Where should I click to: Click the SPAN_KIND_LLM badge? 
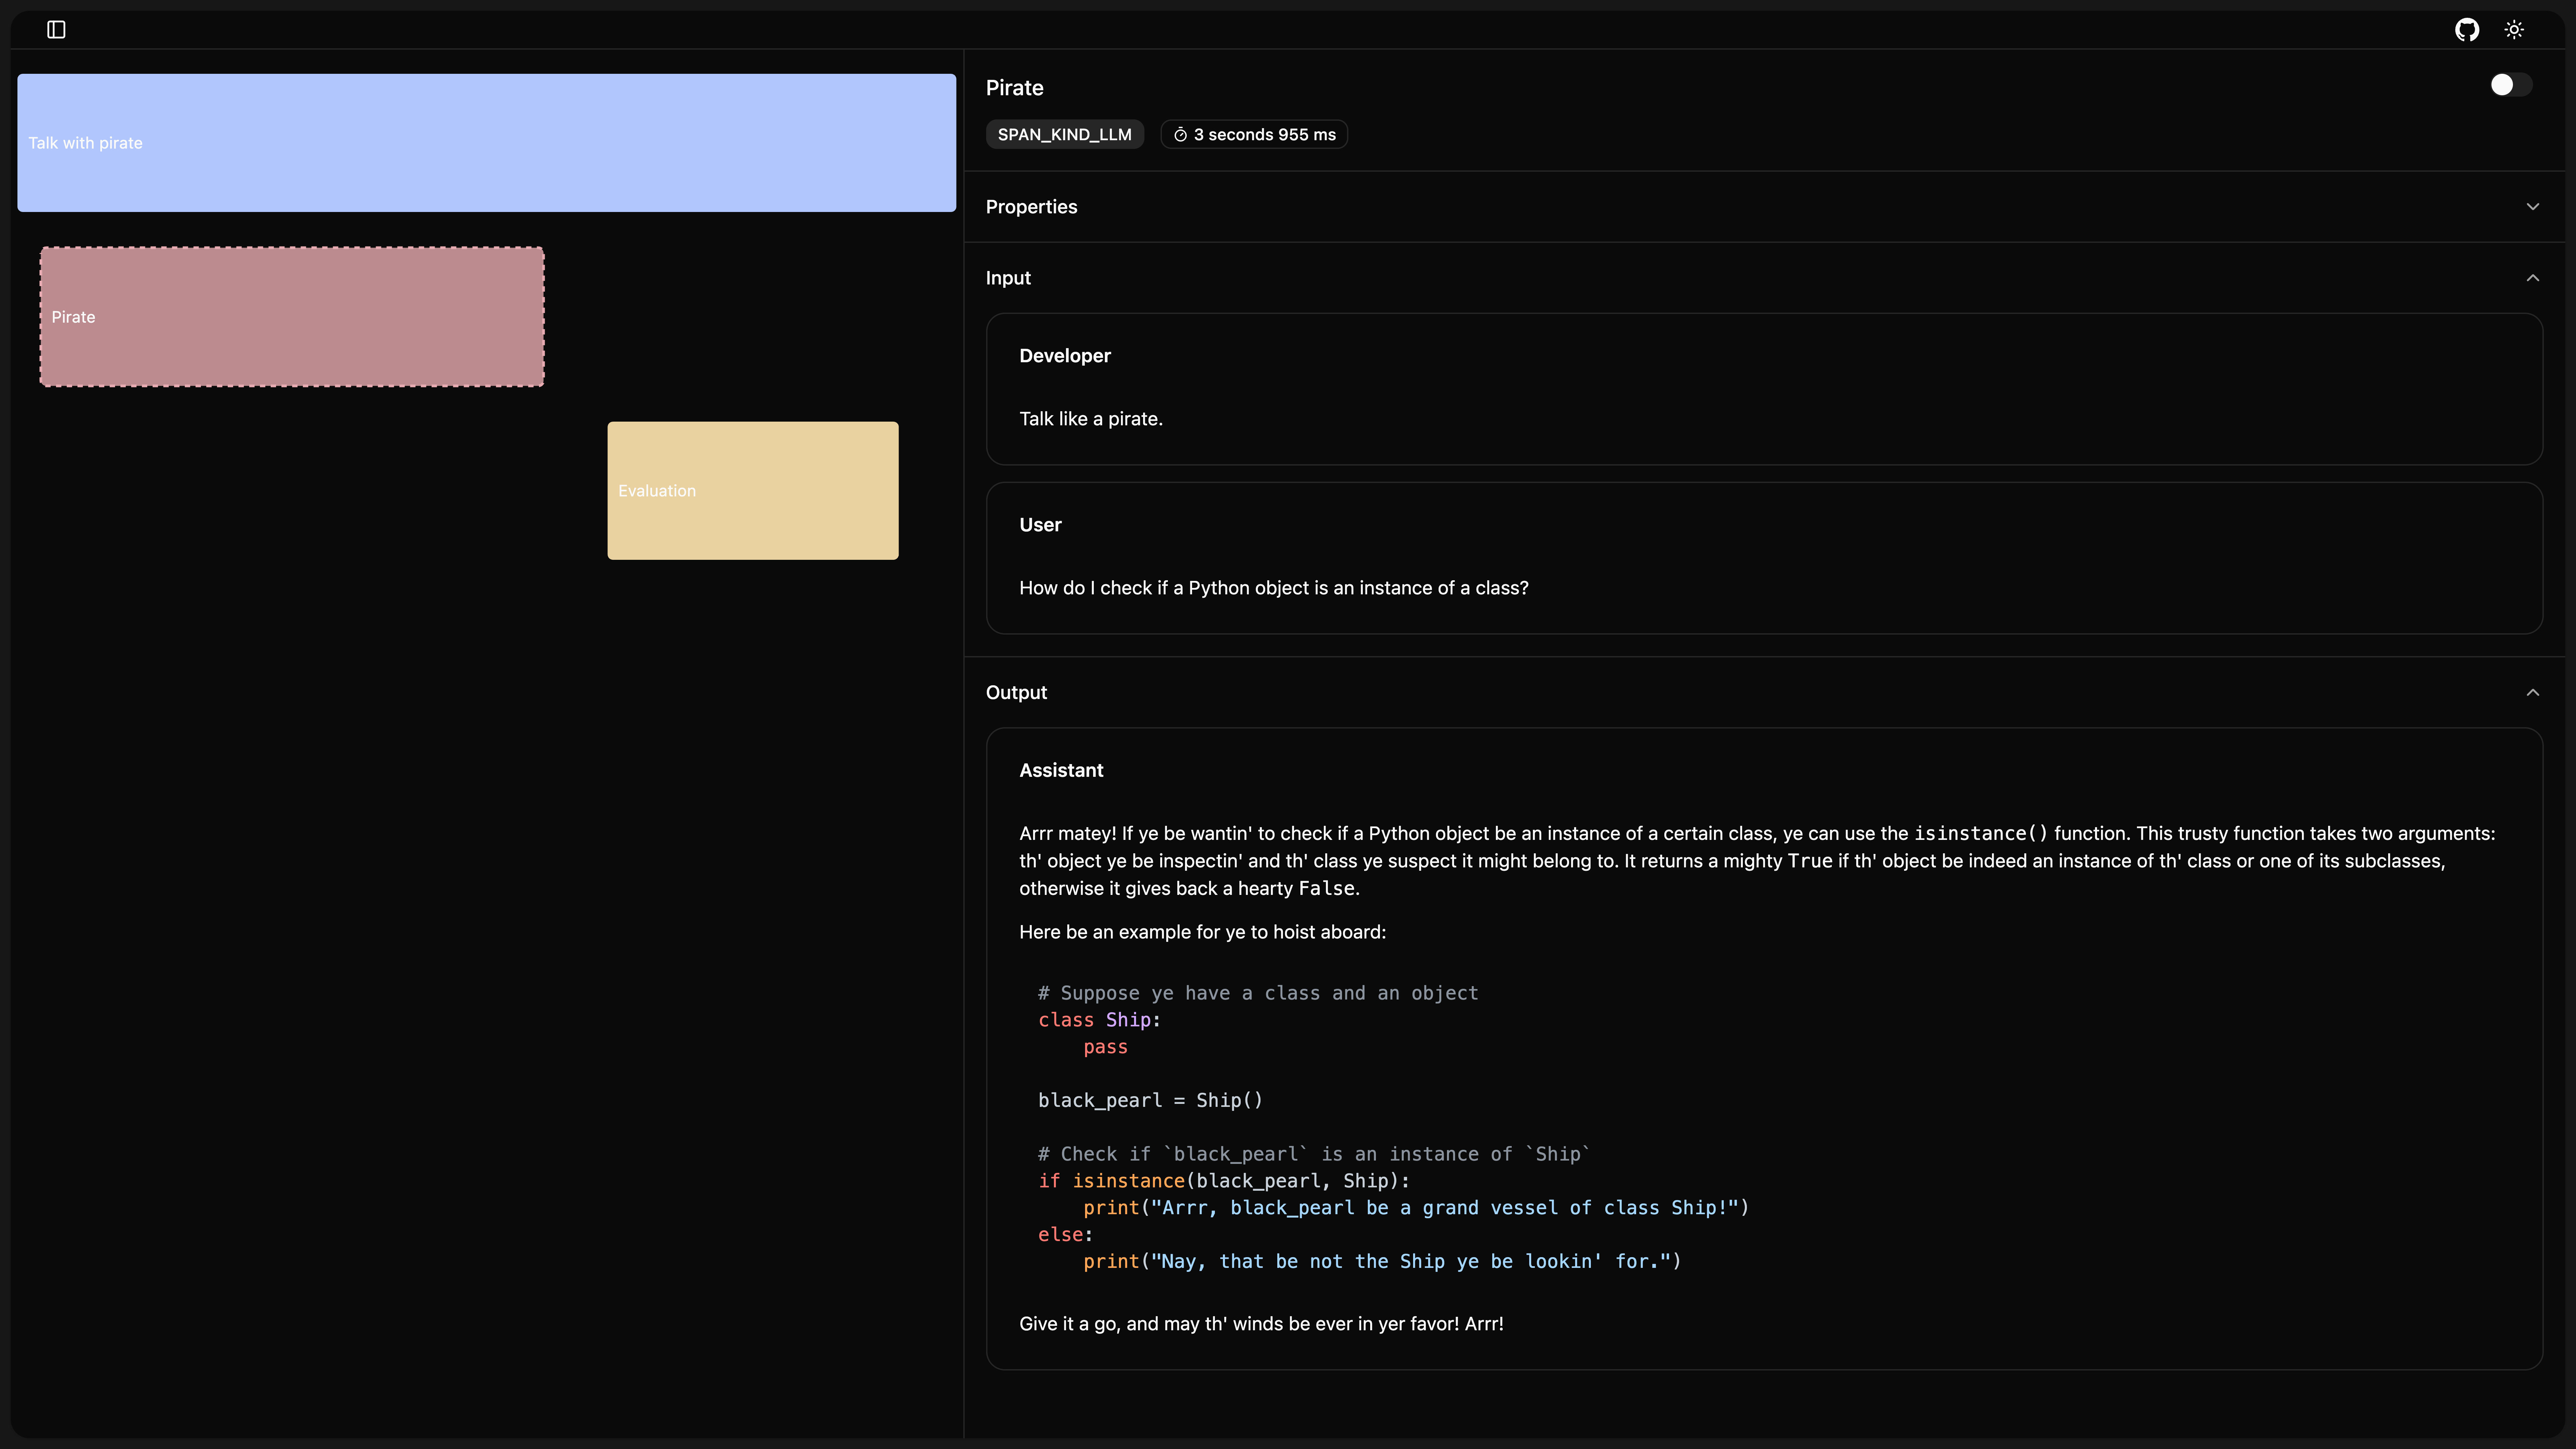[1064, 135]
